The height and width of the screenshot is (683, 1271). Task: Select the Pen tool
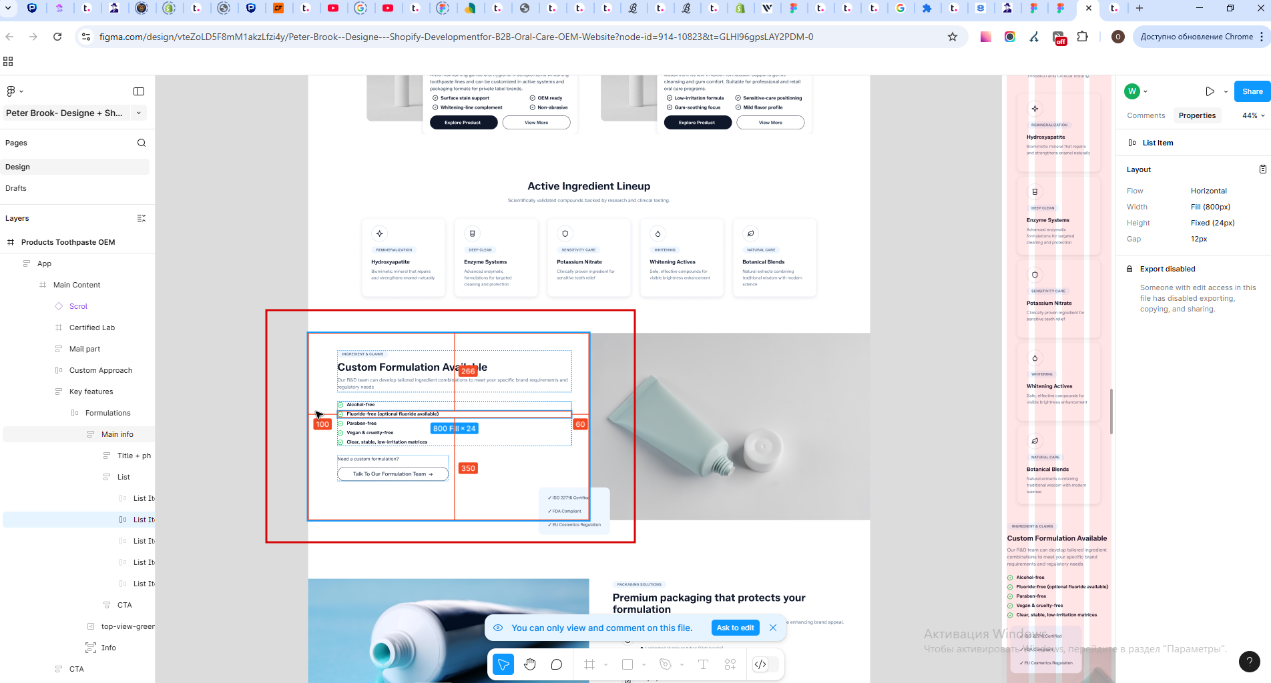tap(665, 664)
